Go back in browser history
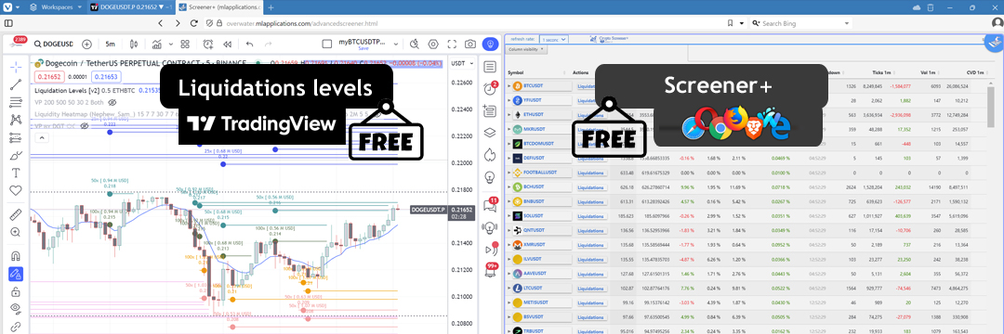Screen dimensions: 1004x334 (x=161, y=23)
